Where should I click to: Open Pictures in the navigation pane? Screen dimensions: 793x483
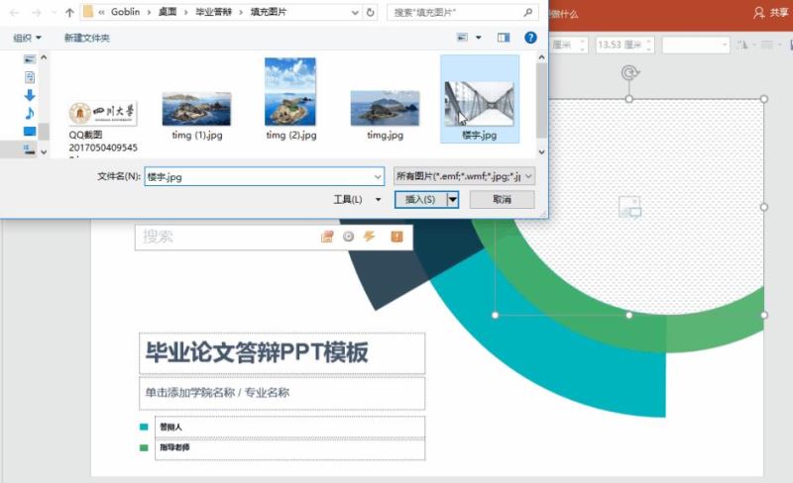[x=30, y=59]
